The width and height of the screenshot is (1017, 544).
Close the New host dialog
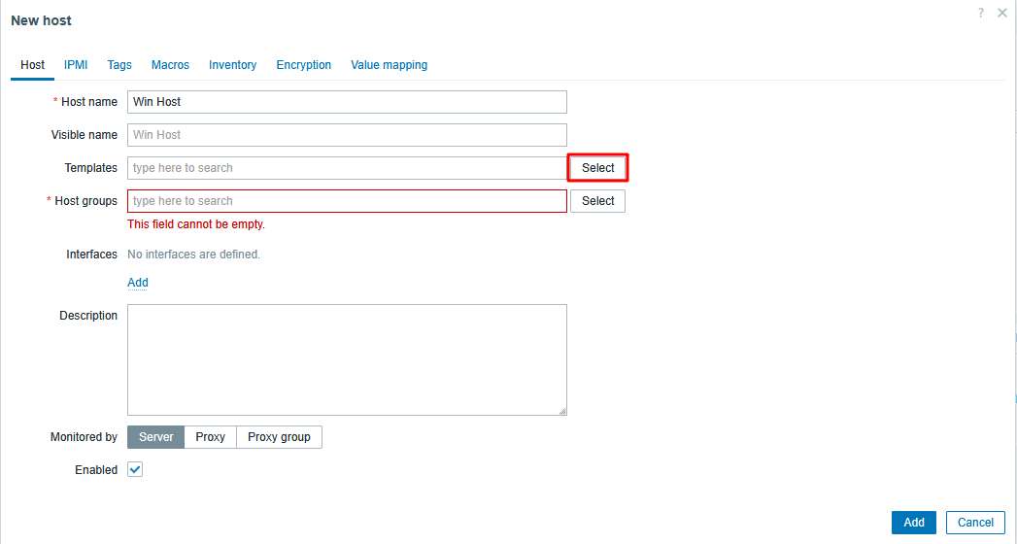1002,13
